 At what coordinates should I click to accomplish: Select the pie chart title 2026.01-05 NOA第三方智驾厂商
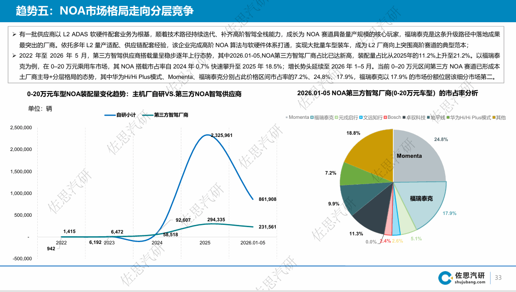coord(387,93)
